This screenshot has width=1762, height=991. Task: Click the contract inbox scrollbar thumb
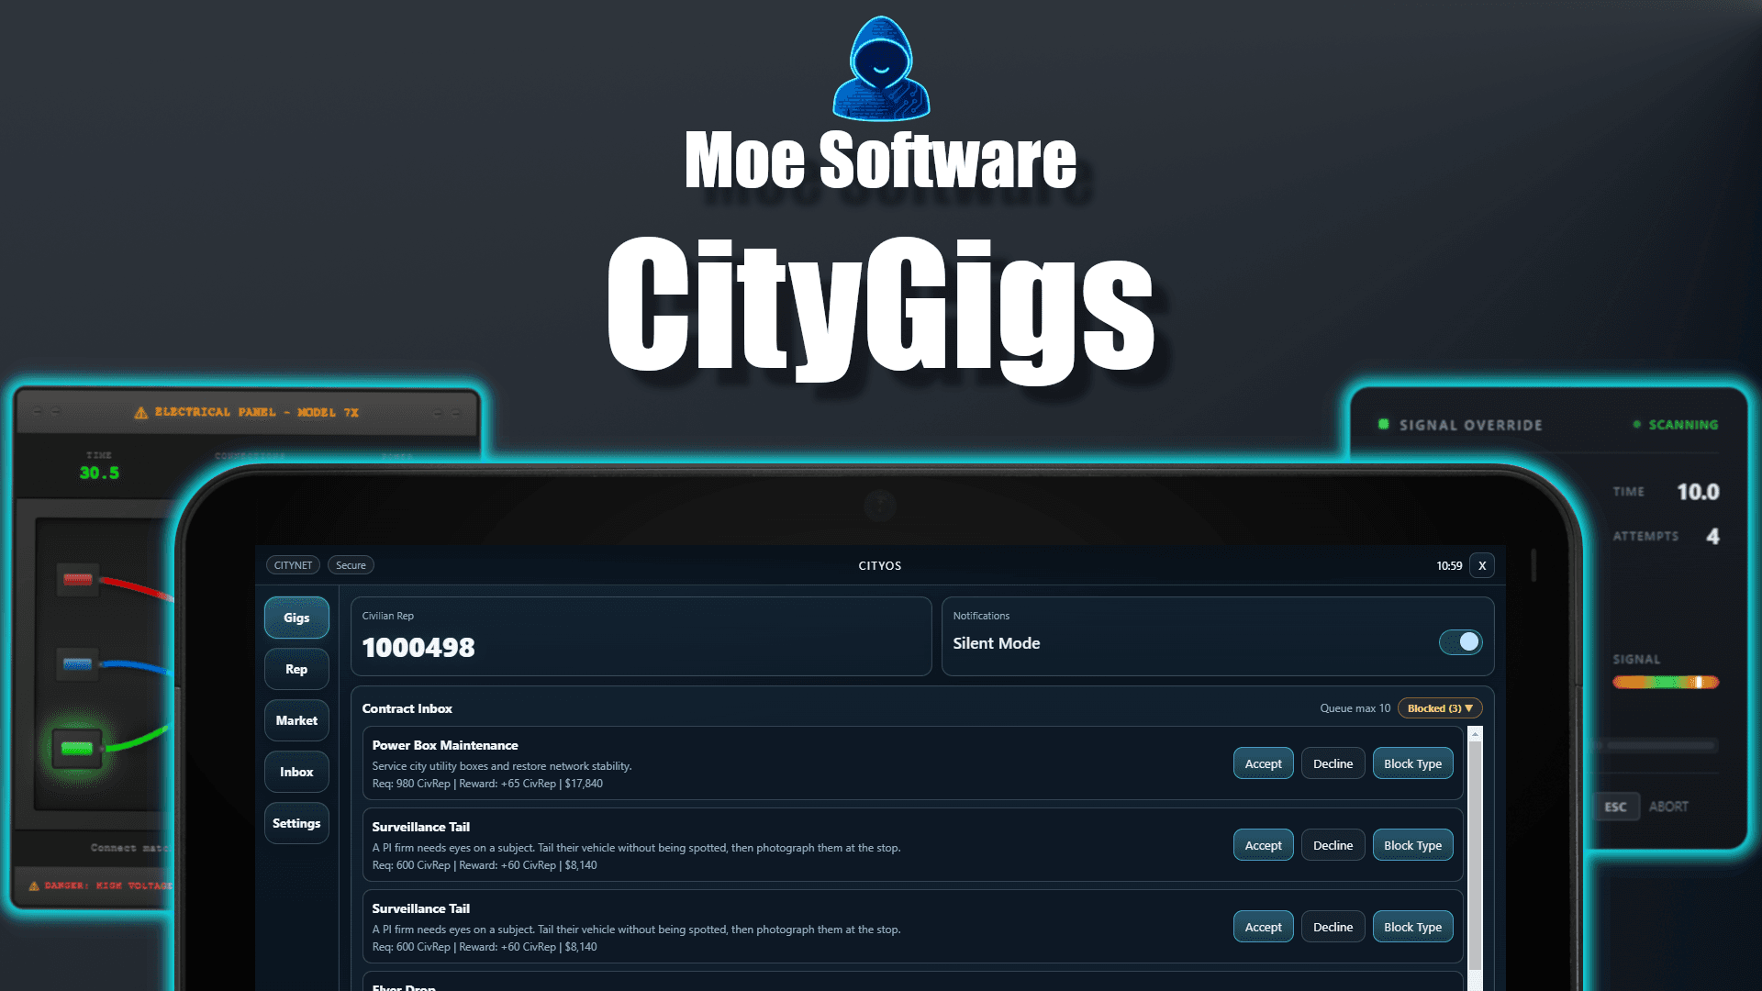point(1475,853)
